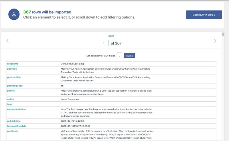This screenshot has width=229, height=141.
Task: Click the postseotitle value text
Action: tap(105, 79)
